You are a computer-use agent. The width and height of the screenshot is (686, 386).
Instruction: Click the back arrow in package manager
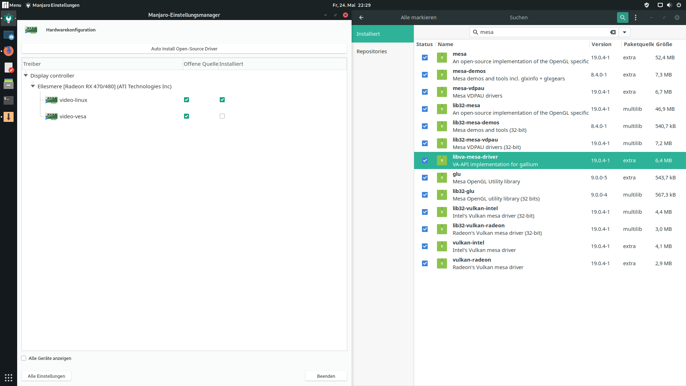tap(361, 18)
